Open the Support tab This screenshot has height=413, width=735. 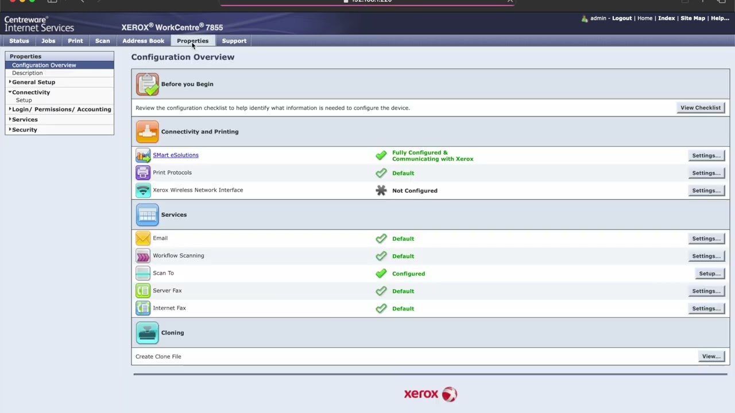point(234,41)
